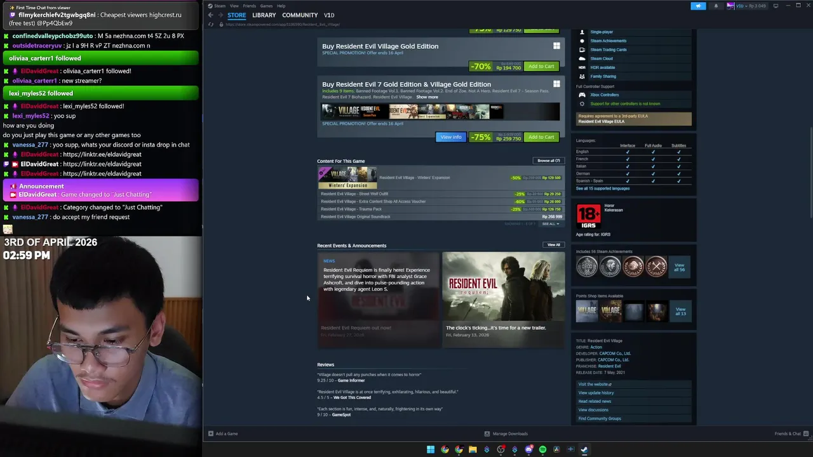Click the Steam taskbar icon
The width and height of the screenshot is (813, 457).
click(584, 449)
